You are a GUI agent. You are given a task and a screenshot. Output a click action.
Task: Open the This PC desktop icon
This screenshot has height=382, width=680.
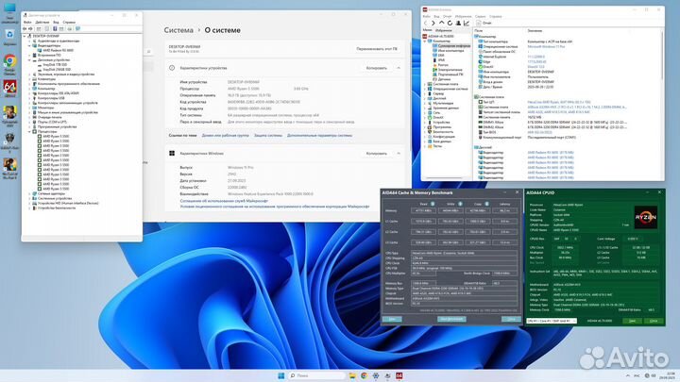pyautogui.click(x=9, y=12)
